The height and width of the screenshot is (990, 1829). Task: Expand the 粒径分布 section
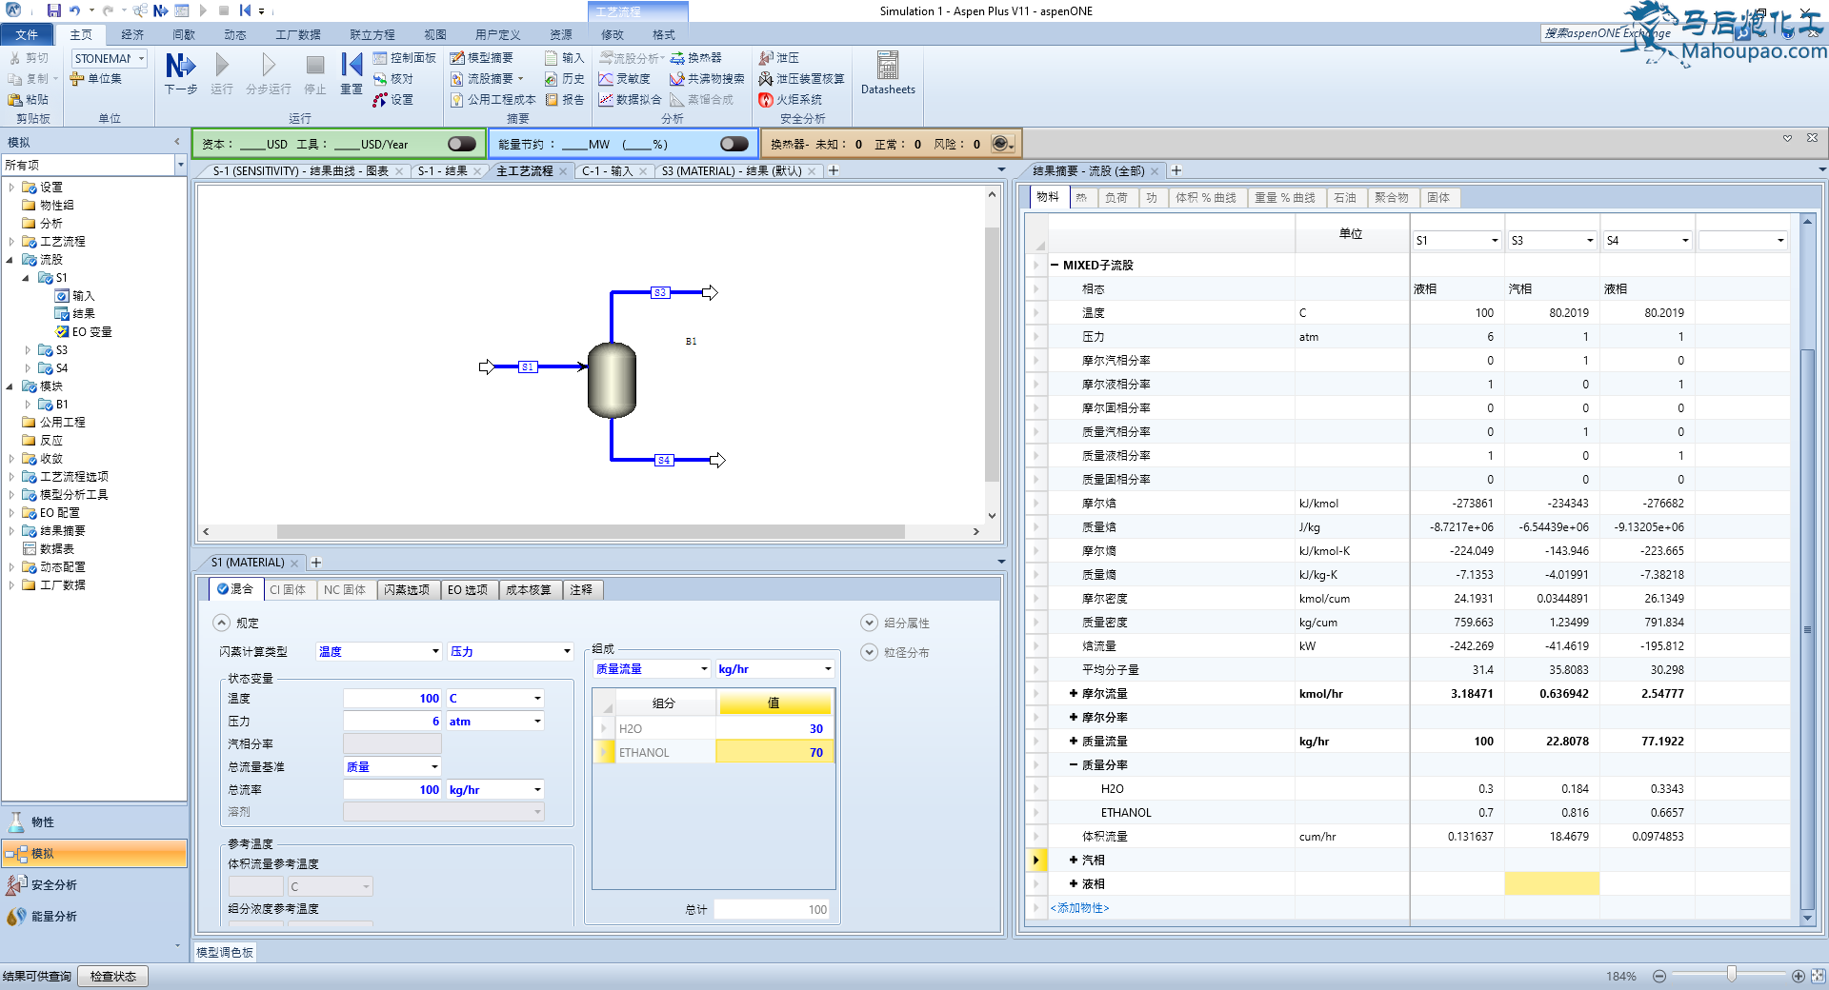[x=869, y=652]
